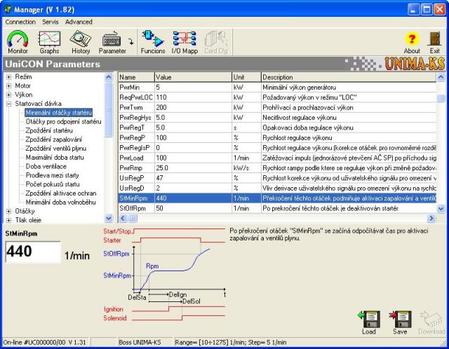This screenshot has height=349, width=449.
Task: Click the Value column header
Action: pos(193,77)
